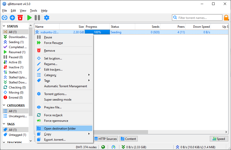Viewport: 231px width, 150px height.
Task: Click the Filter torrent names search field
Action: coord(197,18)
